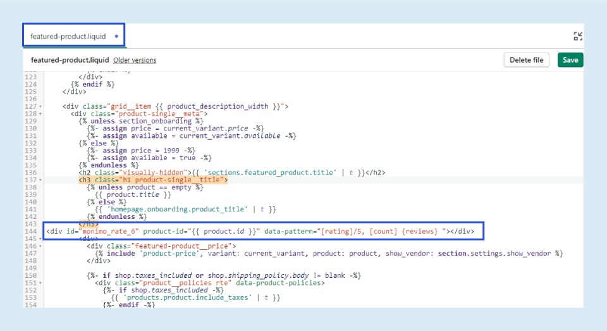Click the unsaved changes dot on the tab
This screenshot has width=607, height=331.
(x=116, y=36)
